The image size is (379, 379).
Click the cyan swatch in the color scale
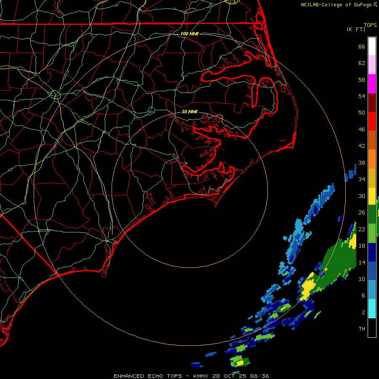click(x=372, y=309)
